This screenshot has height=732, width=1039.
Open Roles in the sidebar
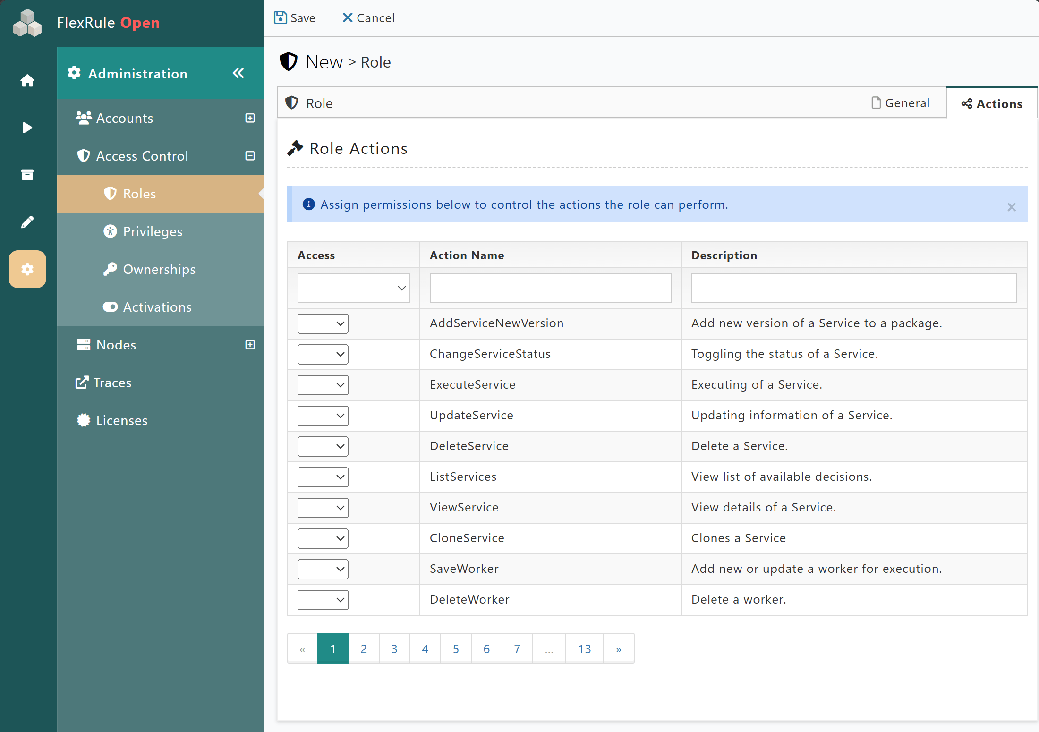point(161,194)
